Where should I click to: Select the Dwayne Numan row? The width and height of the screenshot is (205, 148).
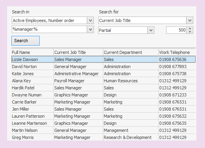point(103,95)
